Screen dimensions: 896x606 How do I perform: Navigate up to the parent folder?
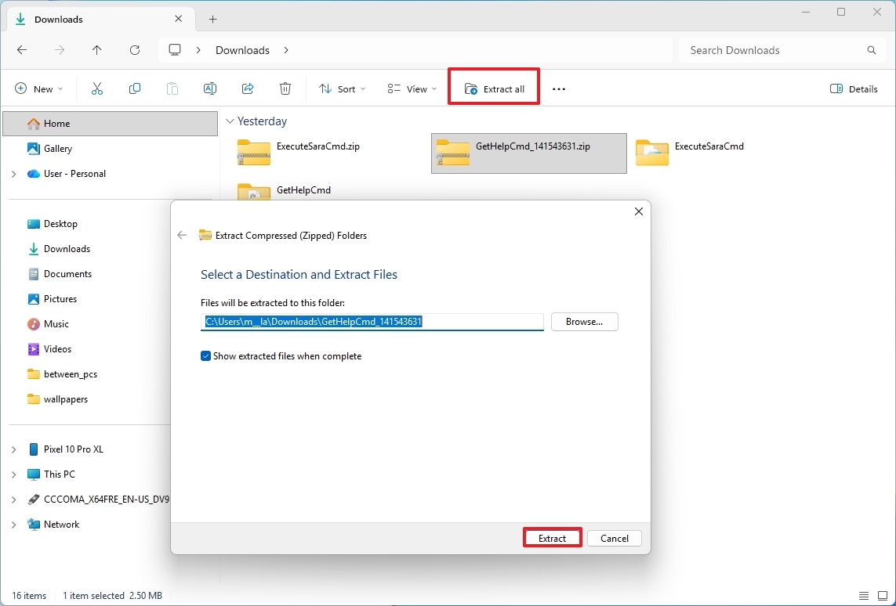[97, 49]
